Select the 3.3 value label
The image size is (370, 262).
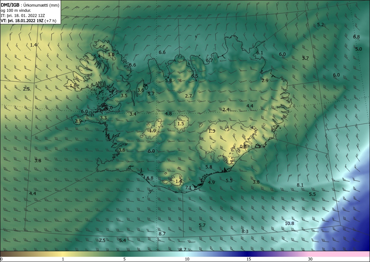click(103, 118)
